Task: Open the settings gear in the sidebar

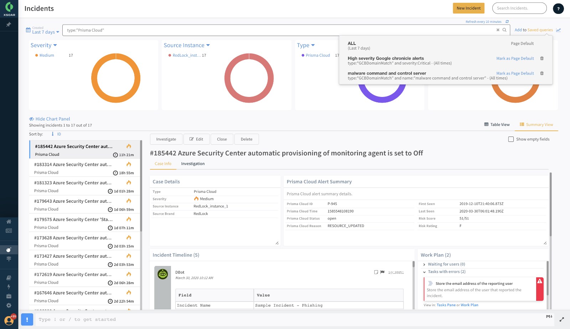Action: (9, 305)
